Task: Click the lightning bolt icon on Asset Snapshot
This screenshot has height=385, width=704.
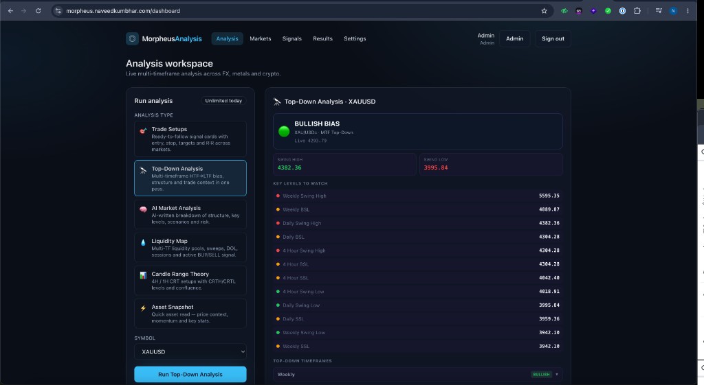Action: (143, 308)
